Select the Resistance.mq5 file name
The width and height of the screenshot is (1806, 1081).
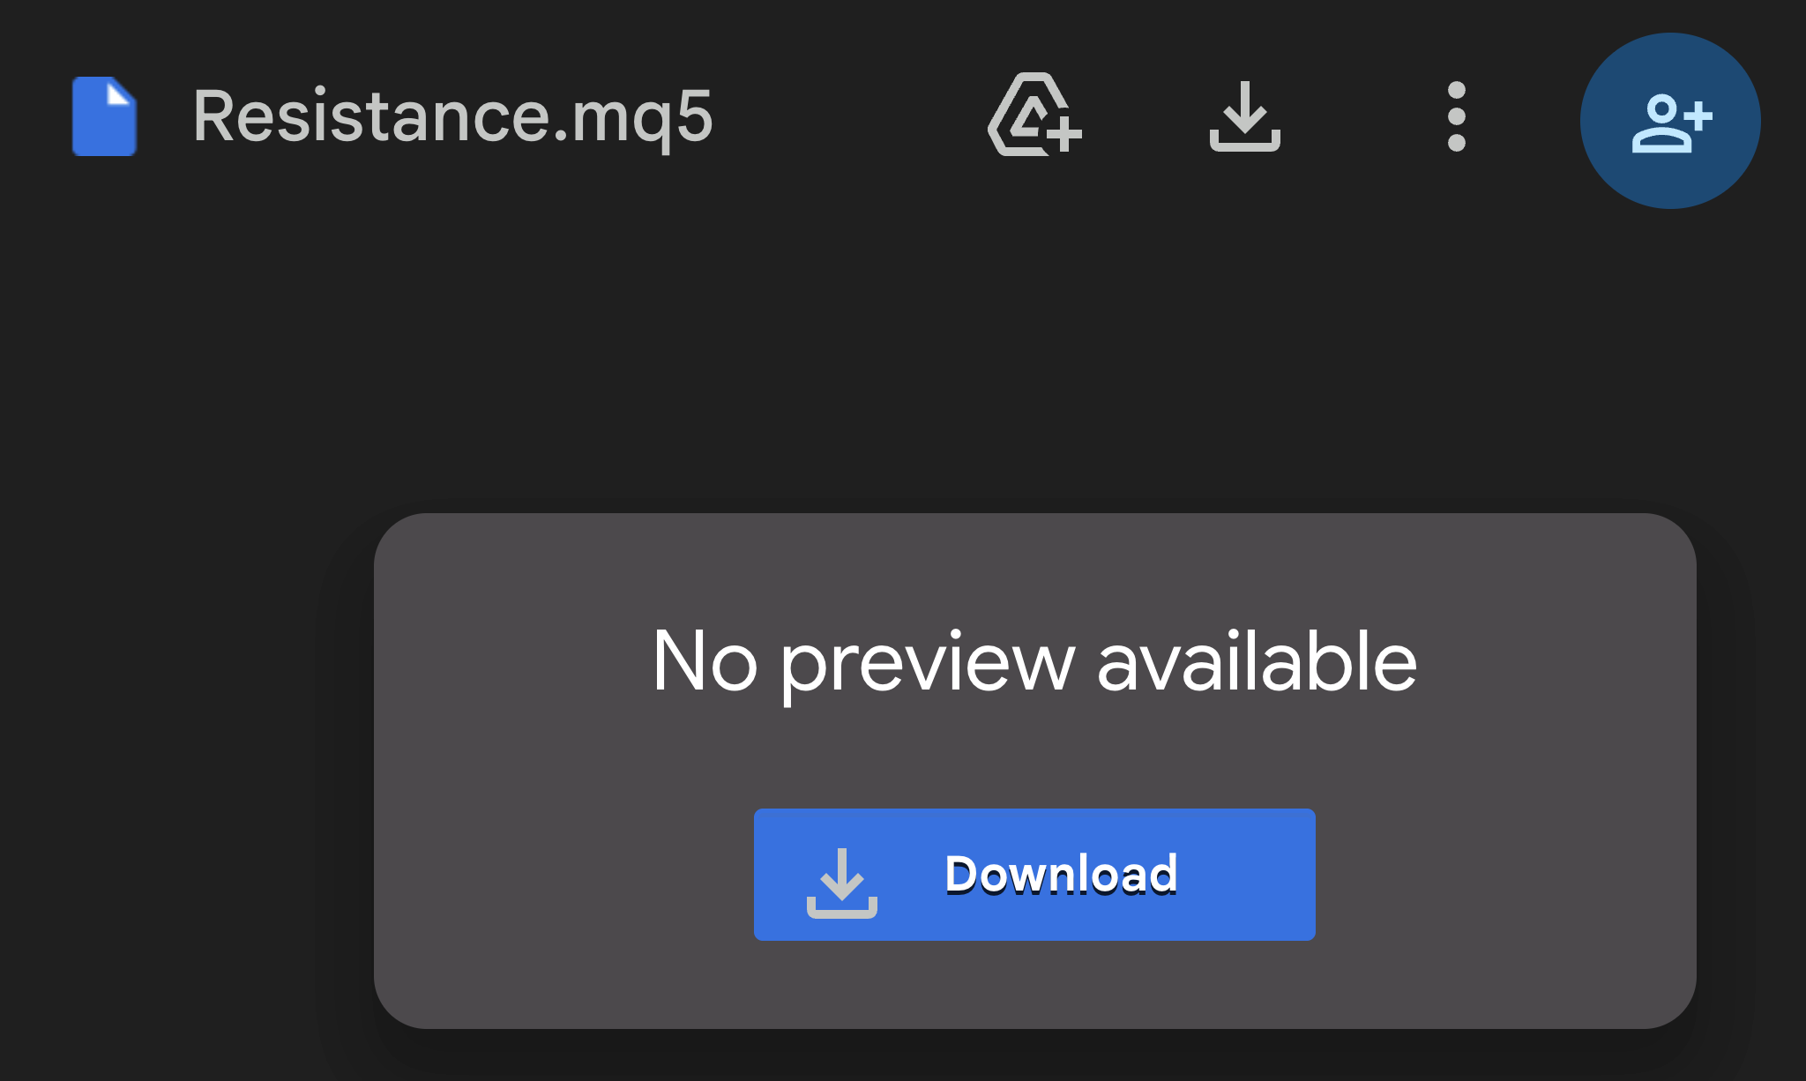click(452, 117)
